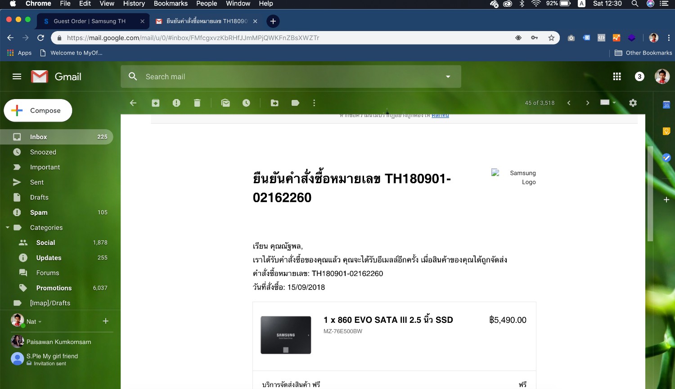This screenshot has width=675, height=389.
Task: Snooze this email with clock icon
Action: pos(246,103)
